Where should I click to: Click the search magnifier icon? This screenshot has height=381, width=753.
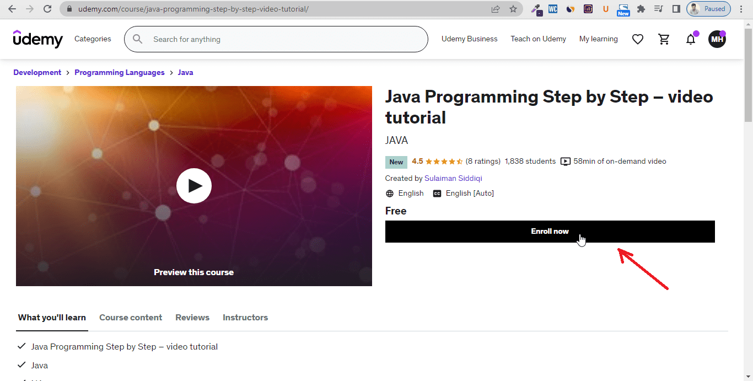pos(138,39)
